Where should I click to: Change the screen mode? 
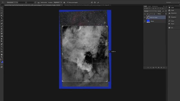pos(2,67)
